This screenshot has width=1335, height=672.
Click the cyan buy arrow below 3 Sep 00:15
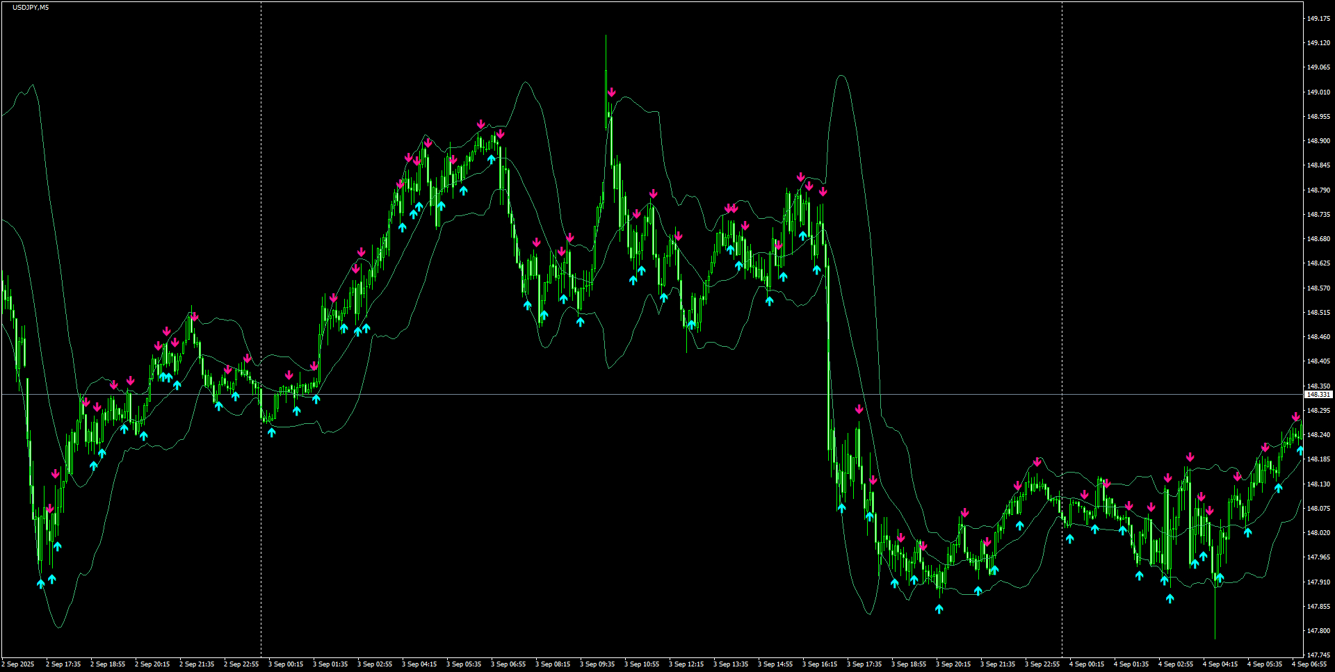(x=271, y=432)
